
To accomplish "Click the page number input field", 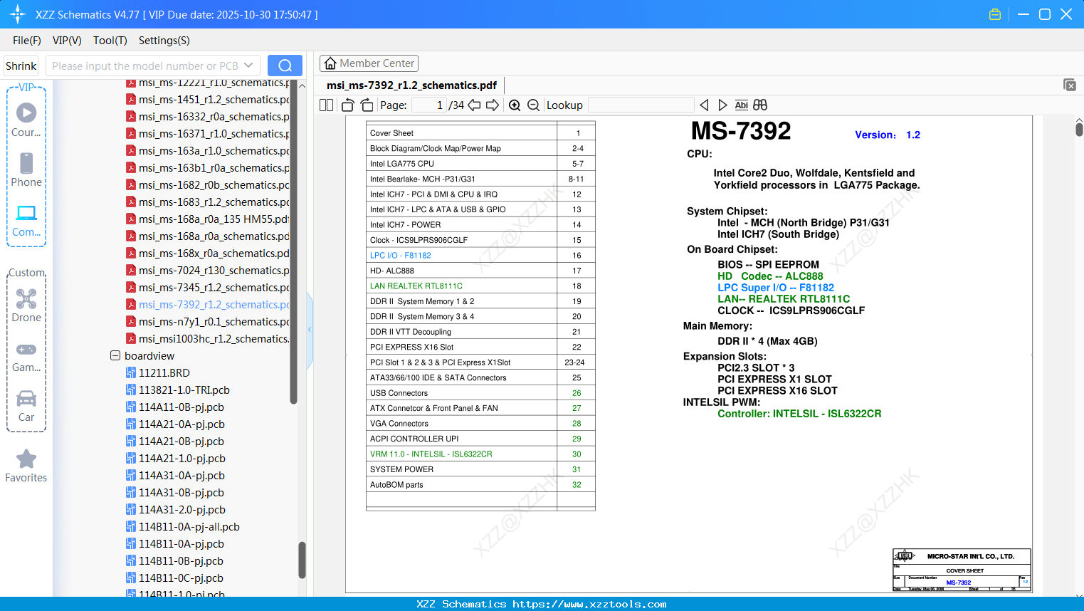I will [x=429, y=105].
